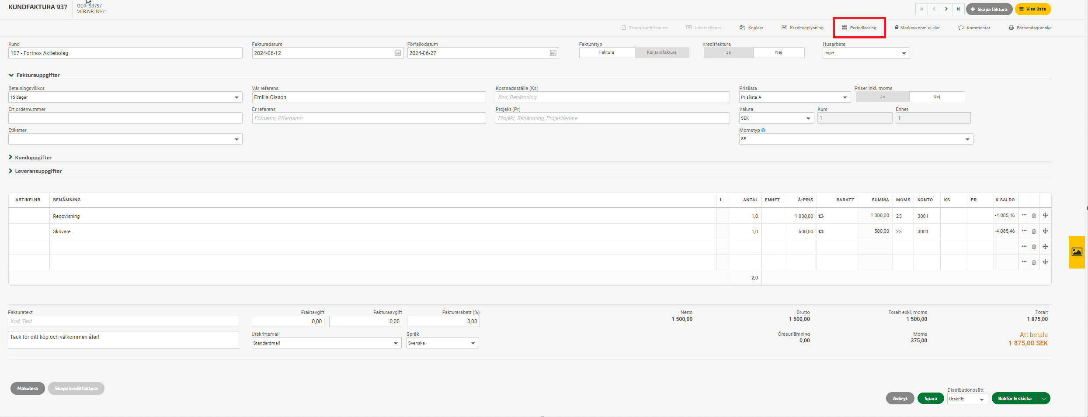Click Makulera button
The width and height of the screenshot is (1088, 417).
[x=28, y=388]
